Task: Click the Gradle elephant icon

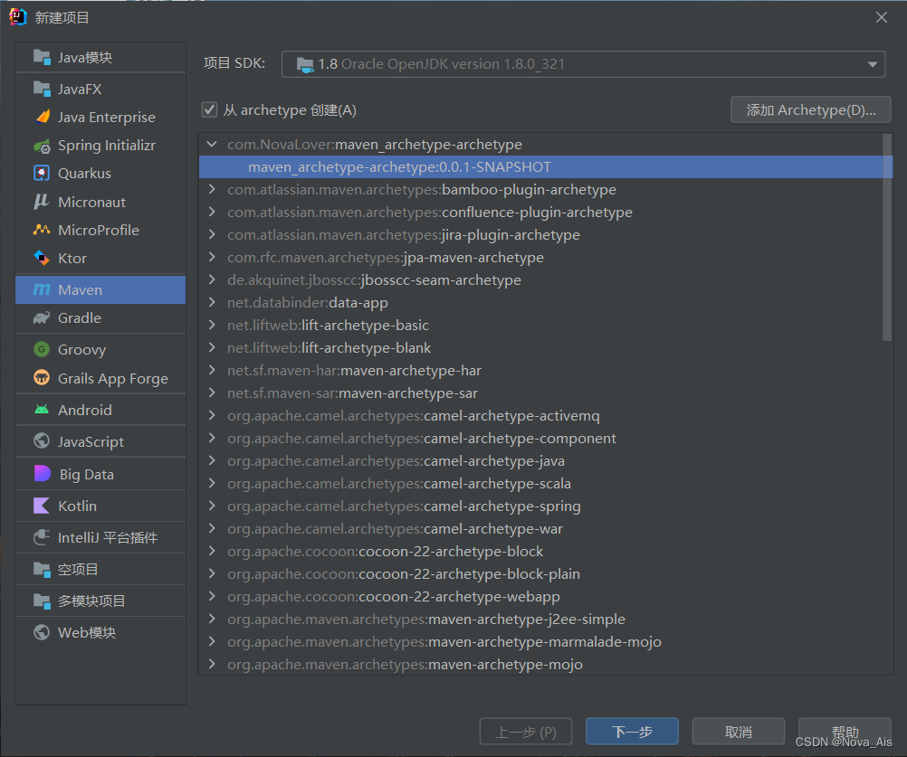Action: 42,317
